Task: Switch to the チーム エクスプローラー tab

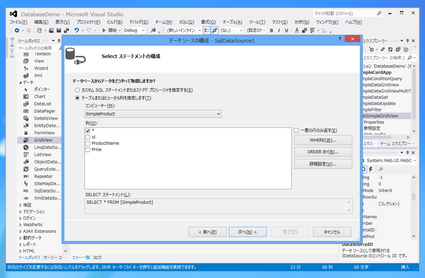Action: point(397,143)
